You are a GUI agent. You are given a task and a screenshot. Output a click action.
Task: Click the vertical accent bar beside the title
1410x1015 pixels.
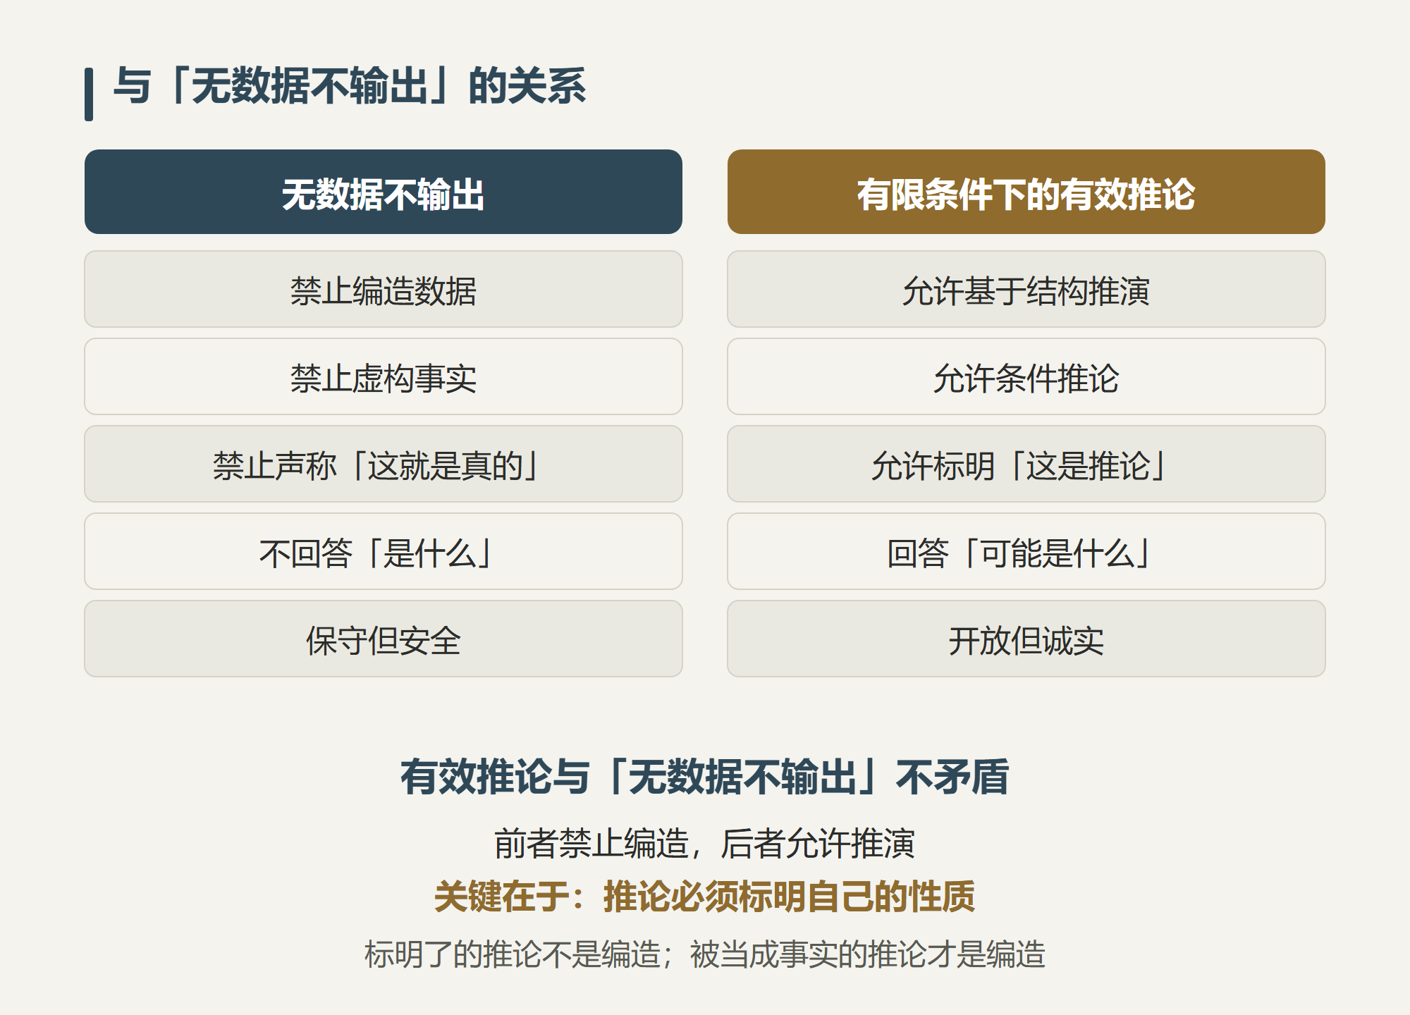(89, 94)
